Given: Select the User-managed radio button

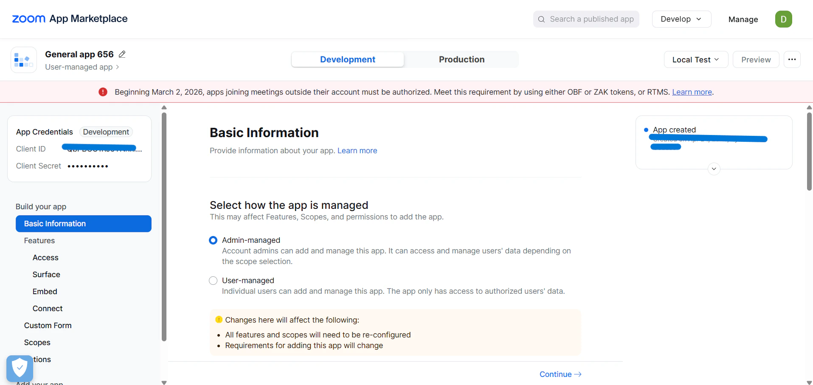Looking at the screenshot, I should (x=213, y=281).
